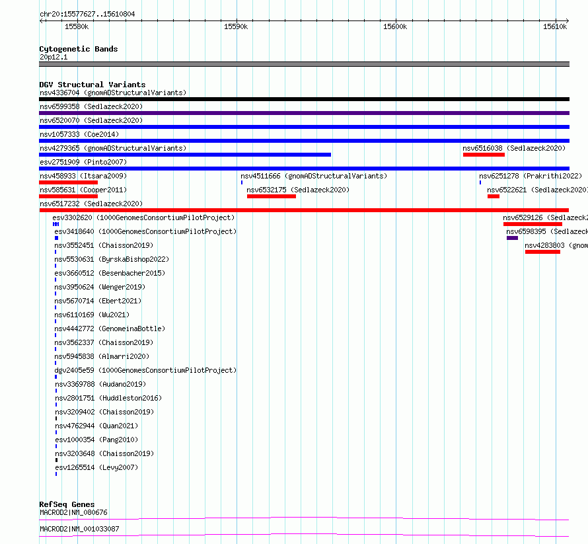Click the blue bar under nsv4279365

pos(185,155)
